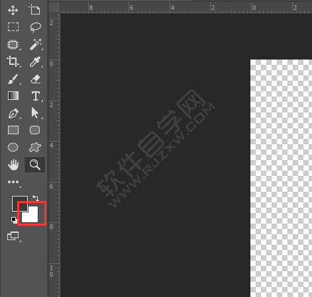Select the Move tool

coord(13,11)
